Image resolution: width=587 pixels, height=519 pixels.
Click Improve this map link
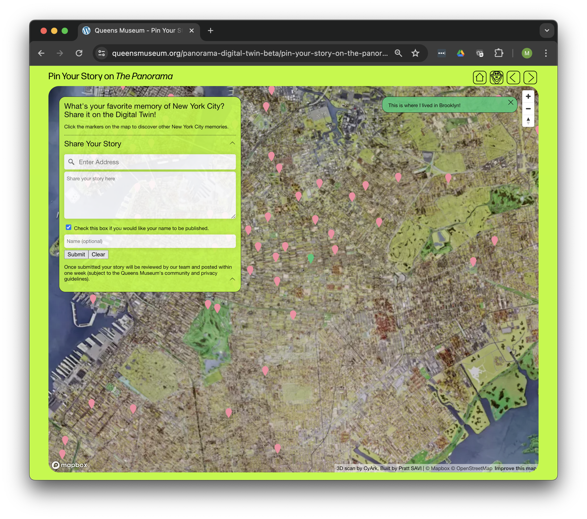[x=515, y=468]
